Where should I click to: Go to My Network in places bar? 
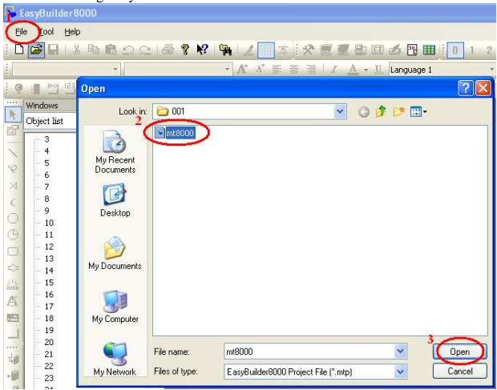coord(115,360)
